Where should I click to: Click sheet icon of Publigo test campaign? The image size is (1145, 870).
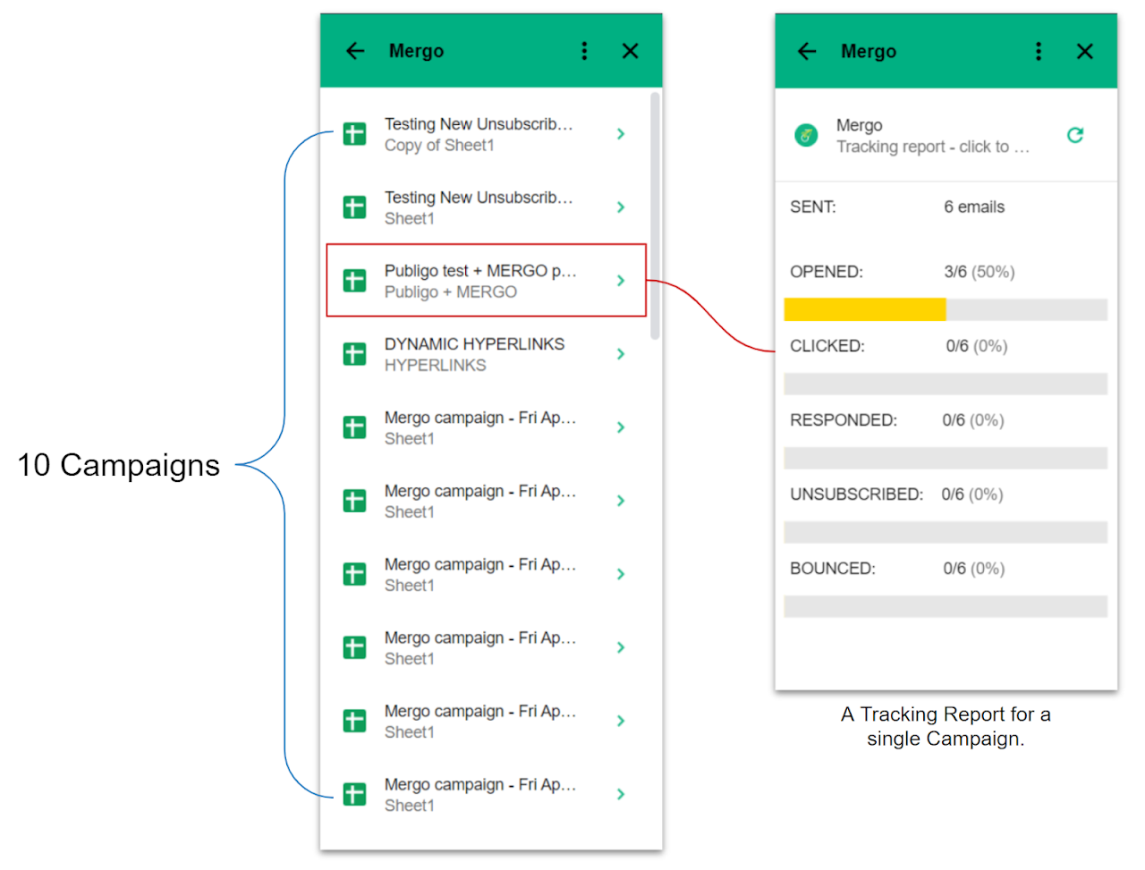355,281
